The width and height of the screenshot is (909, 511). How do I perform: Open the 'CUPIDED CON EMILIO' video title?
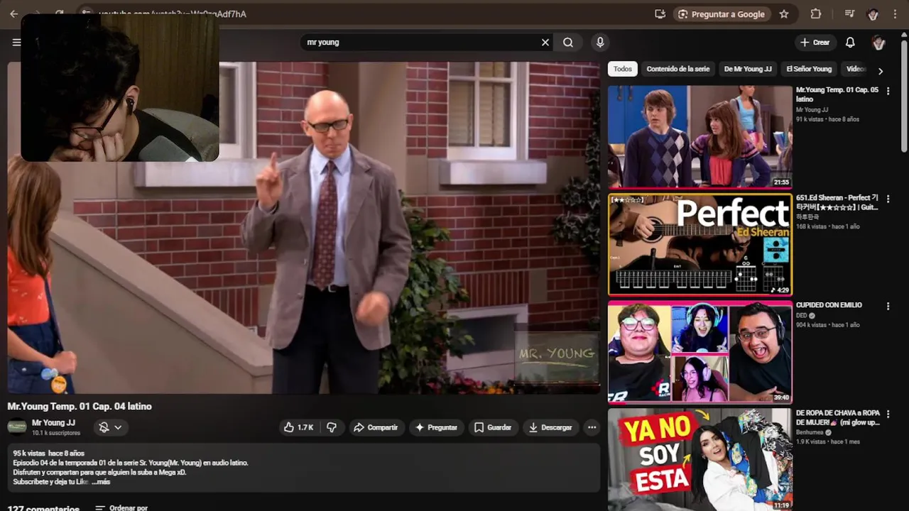829,305
